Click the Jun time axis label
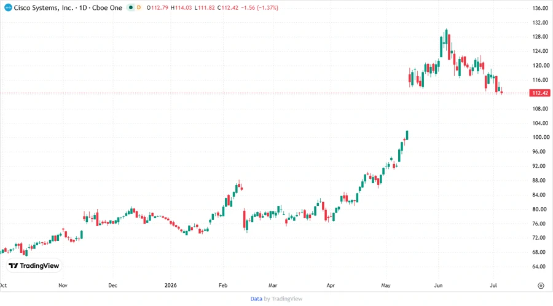Screen dimensions: 553x306 pyautogui.click(x=438, y=285)
